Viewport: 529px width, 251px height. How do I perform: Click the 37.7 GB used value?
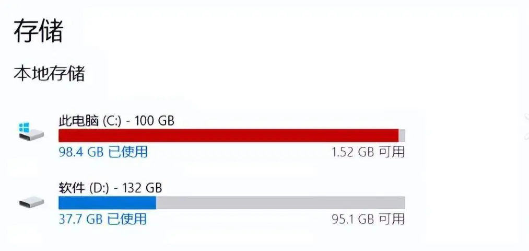tap(80, 219)
